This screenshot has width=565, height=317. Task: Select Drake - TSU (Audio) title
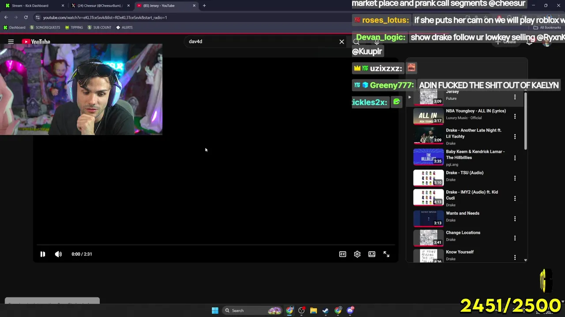pyautogui.click(x=464, y=173)
